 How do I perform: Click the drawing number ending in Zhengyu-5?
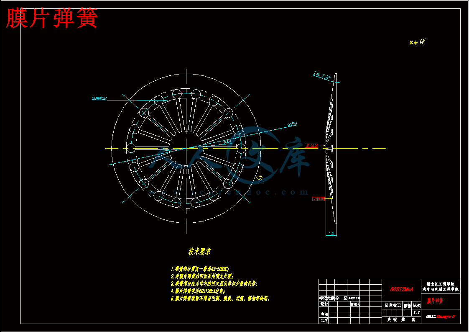(440, 317)
